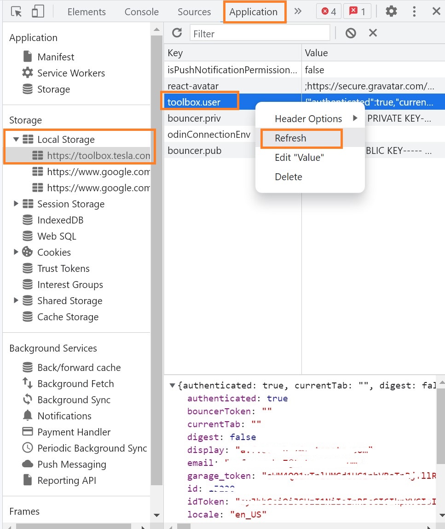Click the delete selected X icon
The height and width of the screenshot is (529, 445).
point(373,33)
